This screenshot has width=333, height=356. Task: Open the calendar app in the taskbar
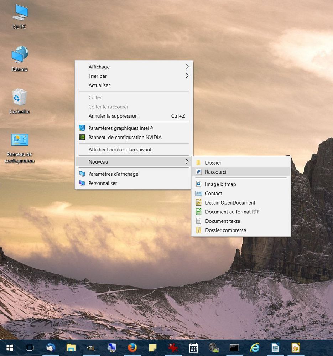coord(193,348)
